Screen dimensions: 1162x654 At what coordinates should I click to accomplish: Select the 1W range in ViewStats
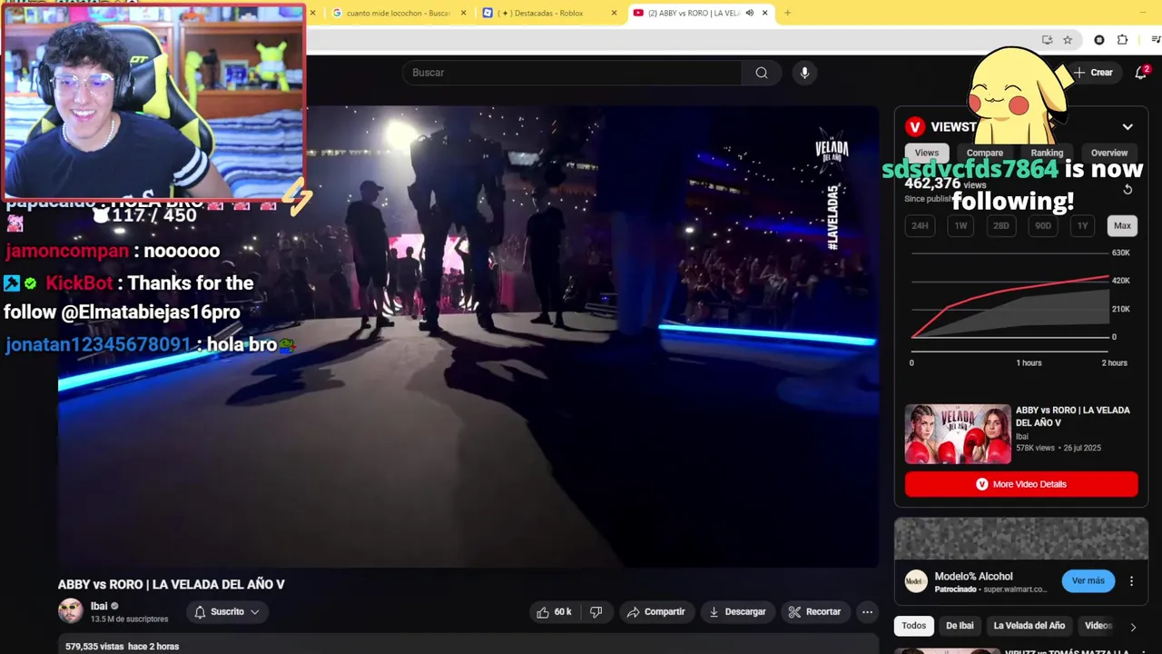pos(960,226)
